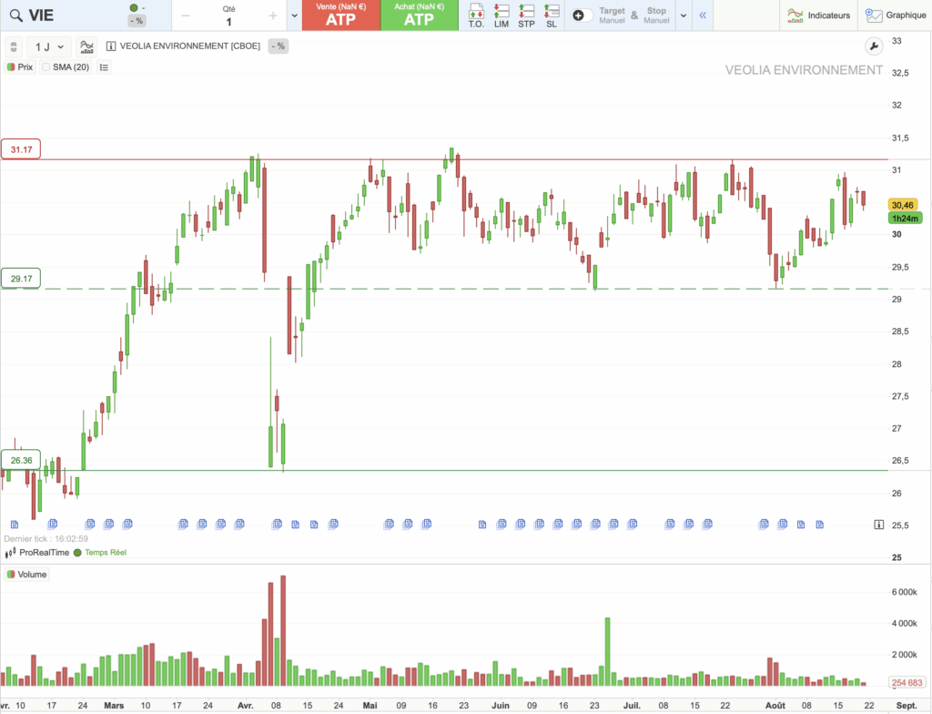
Task: Click the LIM limit order icon
Action: (500, 13)
